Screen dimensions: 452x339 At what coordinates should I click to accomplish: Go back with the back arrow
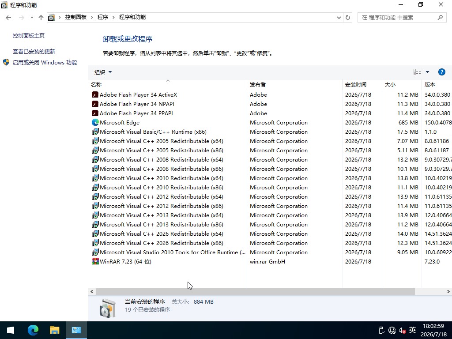[x=8, y=18]
